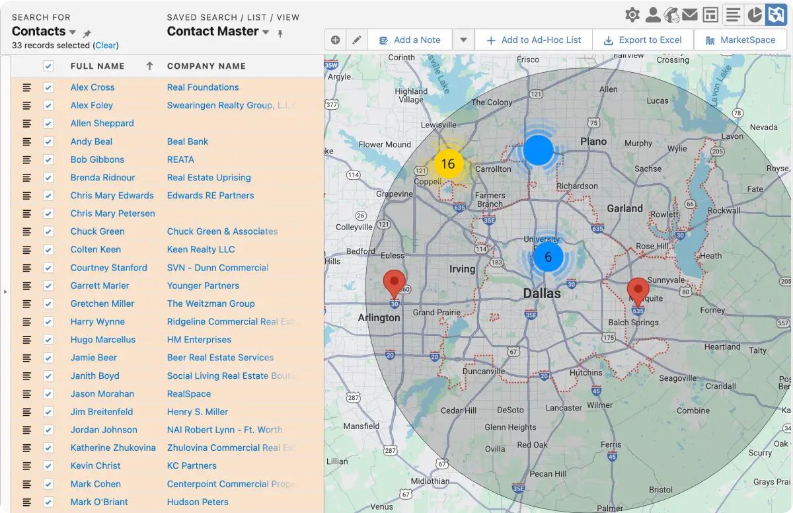Switch to the list view icon
Screen dimensions: 793x513
(x=733, y=15)
